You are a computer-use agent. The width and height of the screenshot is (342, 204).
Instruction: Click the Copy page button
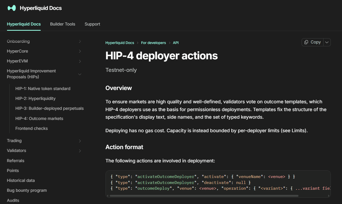coord(313,42)
